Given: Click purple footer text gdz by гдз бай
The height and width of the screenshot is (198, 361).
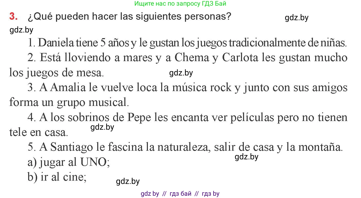Looking at the screenshot, I should (180, 194).
